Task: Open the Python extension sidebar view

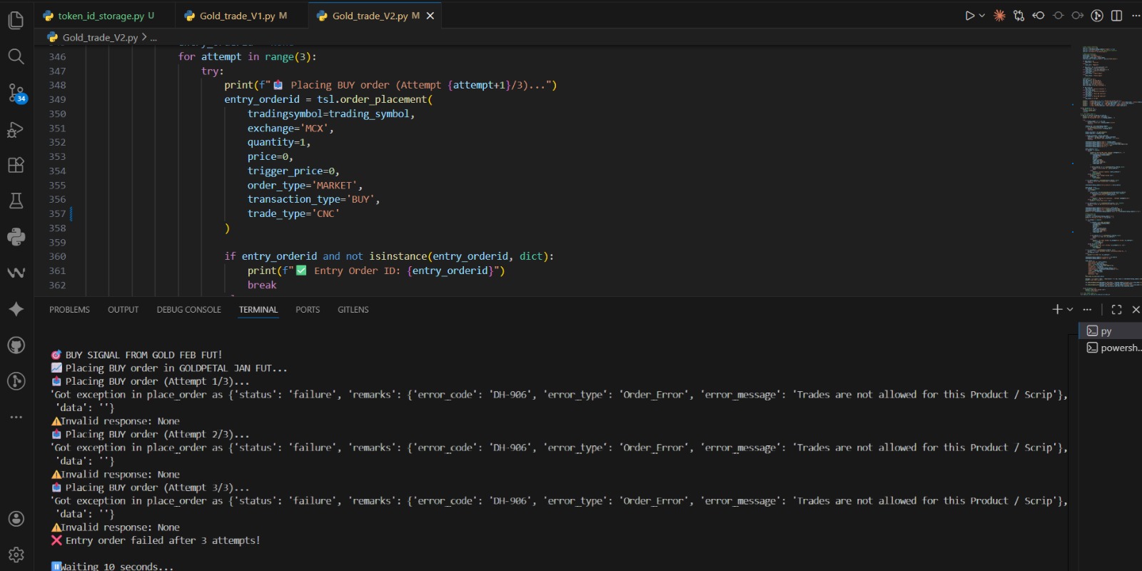Action: pyautogui.click(x=16, y=237)
